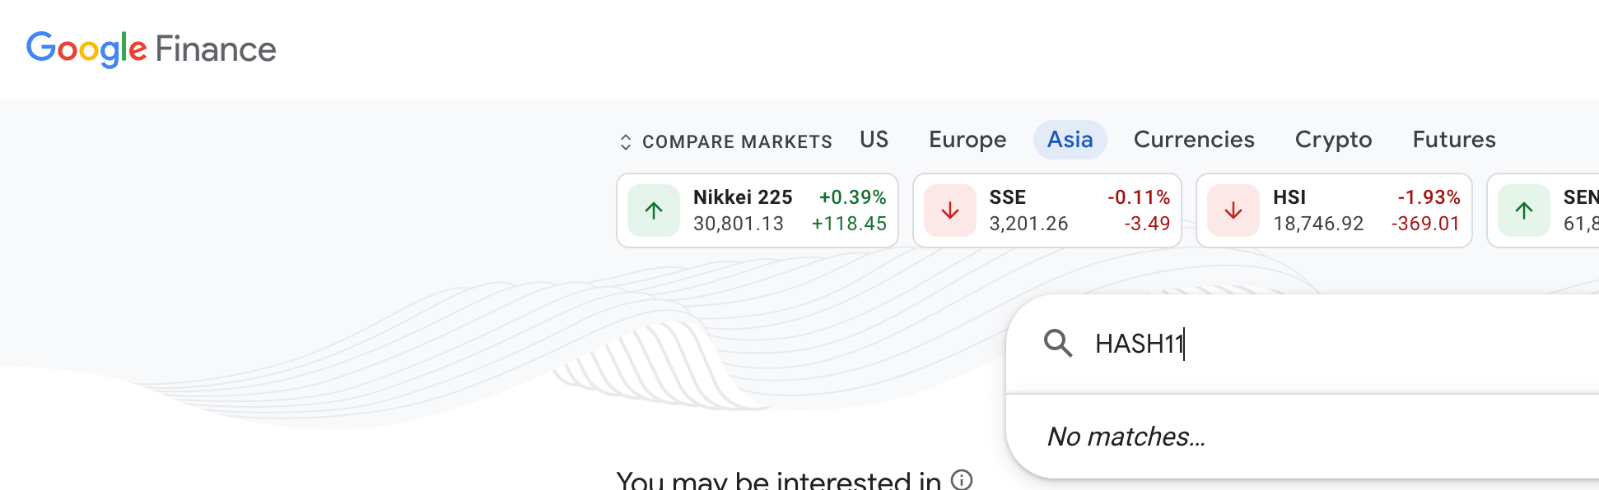Click the Nikkei 225 green up arrow icon
The image size is (1599, 490).
click(x=653, y=210)
